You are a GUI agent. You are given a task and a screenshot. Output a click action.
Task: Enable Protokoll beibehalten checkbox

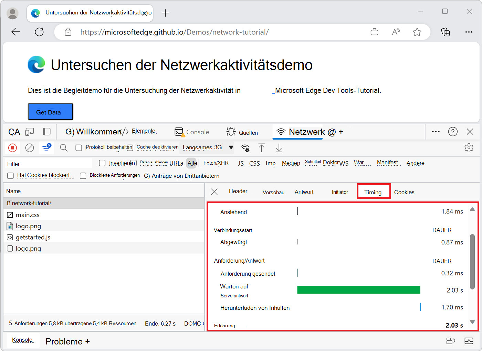79,148
